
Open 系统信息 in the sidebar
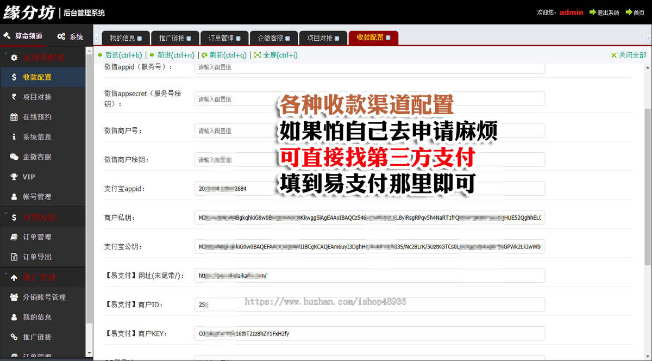tap(43, 137)
